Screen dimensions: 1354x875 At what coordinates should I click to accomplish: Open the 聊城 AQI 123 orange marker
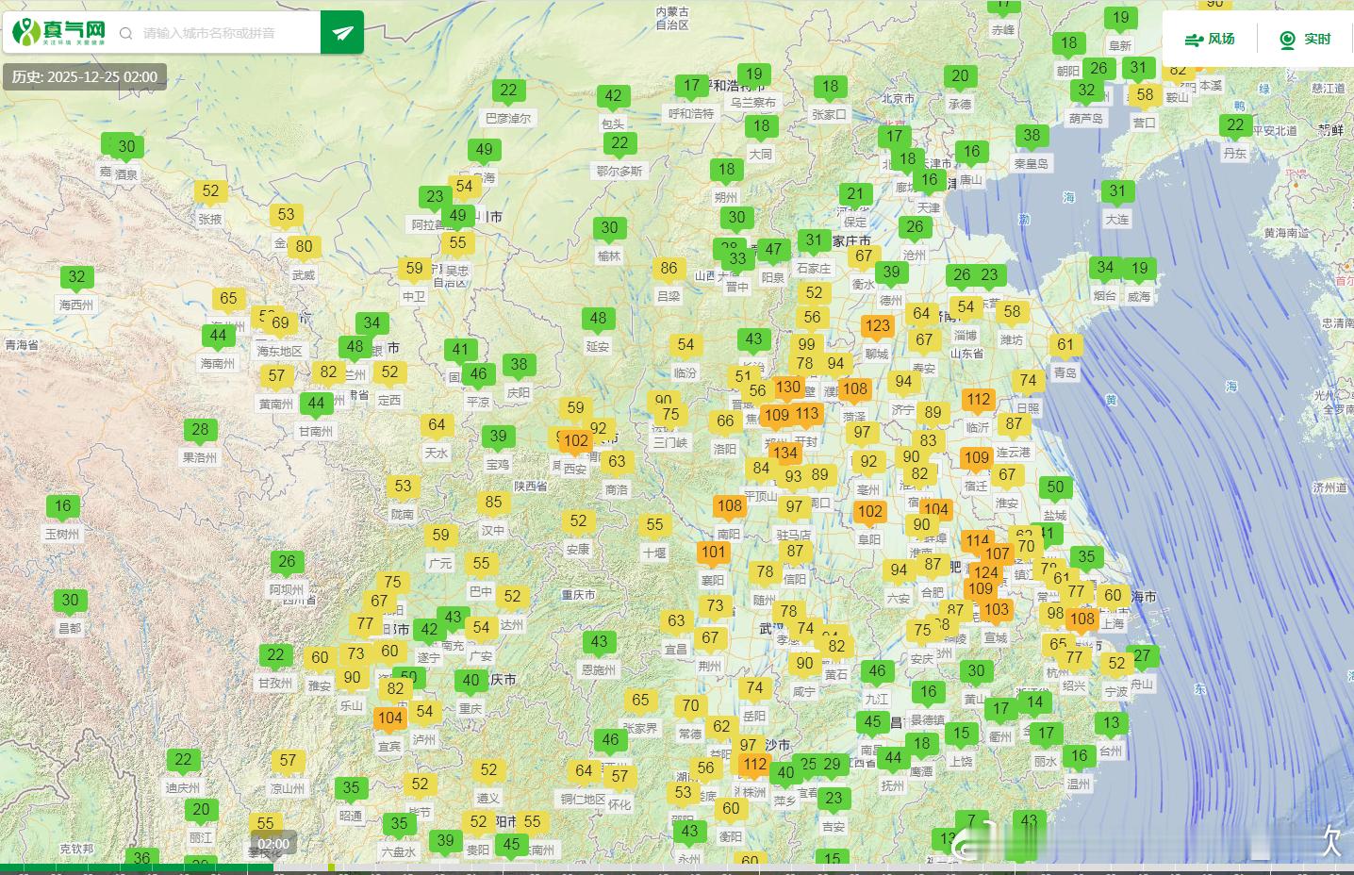tap(877, 327)
